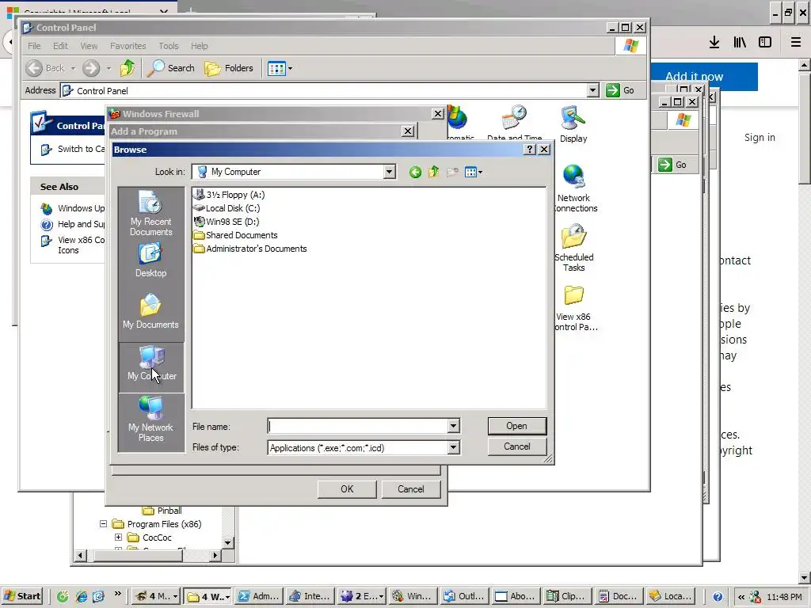
Task: Open Network Connections icon
Action: tap(574, 188)
